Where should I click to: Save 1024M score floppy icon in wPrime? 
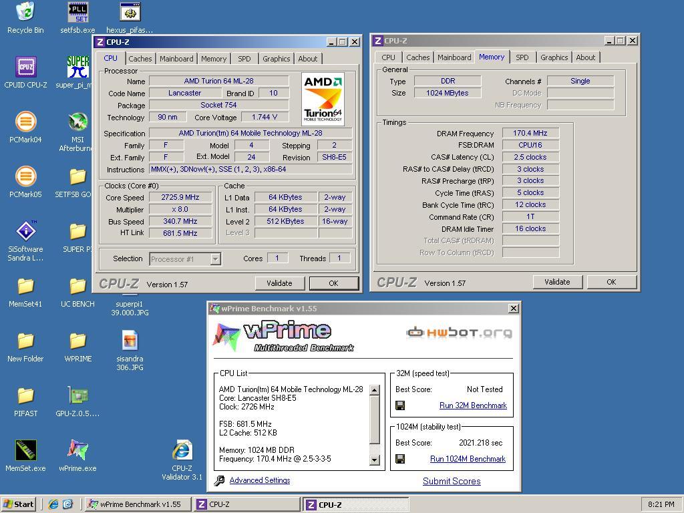[x=400, y=459]
